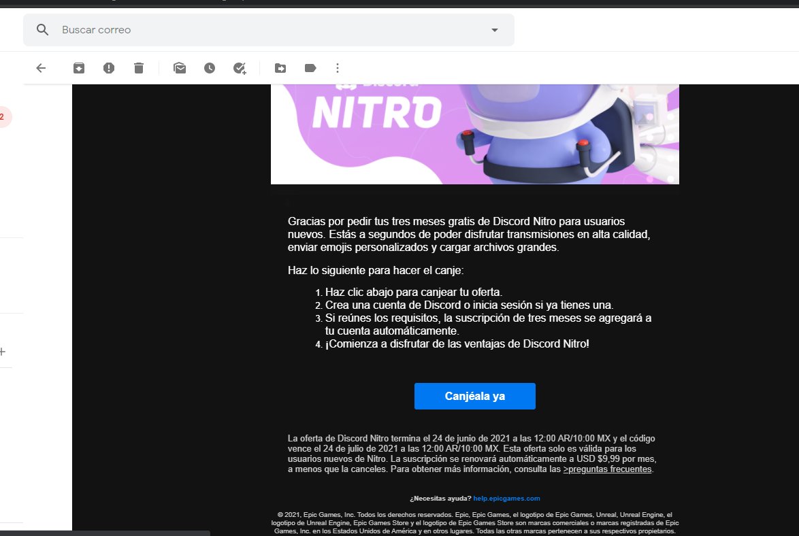Image resolution: width=799 pixels, height=536 pixels.
Task: Go back to inbox with arrow
Action: [x=42, y=68]
